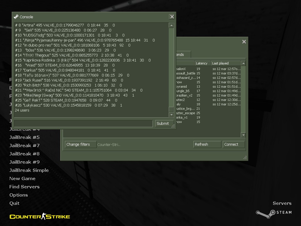Open JailBreak #5 from main menu

tap(24, 137)
